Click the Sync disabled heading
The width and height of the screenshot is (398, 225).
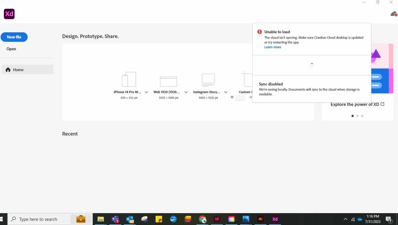(x=271, y=84)
